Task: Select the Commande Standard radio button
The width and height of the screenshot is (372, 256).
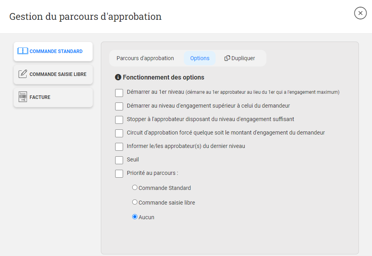Action: tap(135, 188)
